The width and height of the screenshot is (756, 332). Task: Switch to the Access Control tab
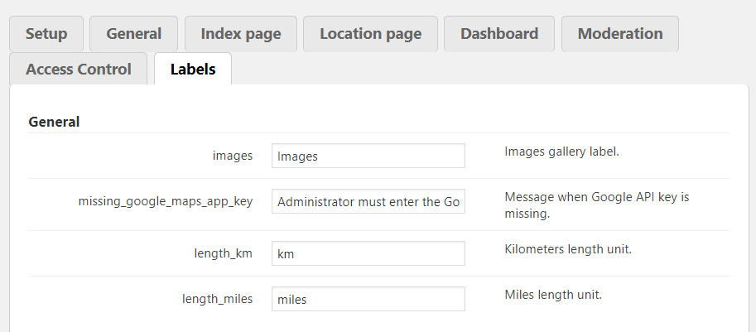click(x=79, y=69)
